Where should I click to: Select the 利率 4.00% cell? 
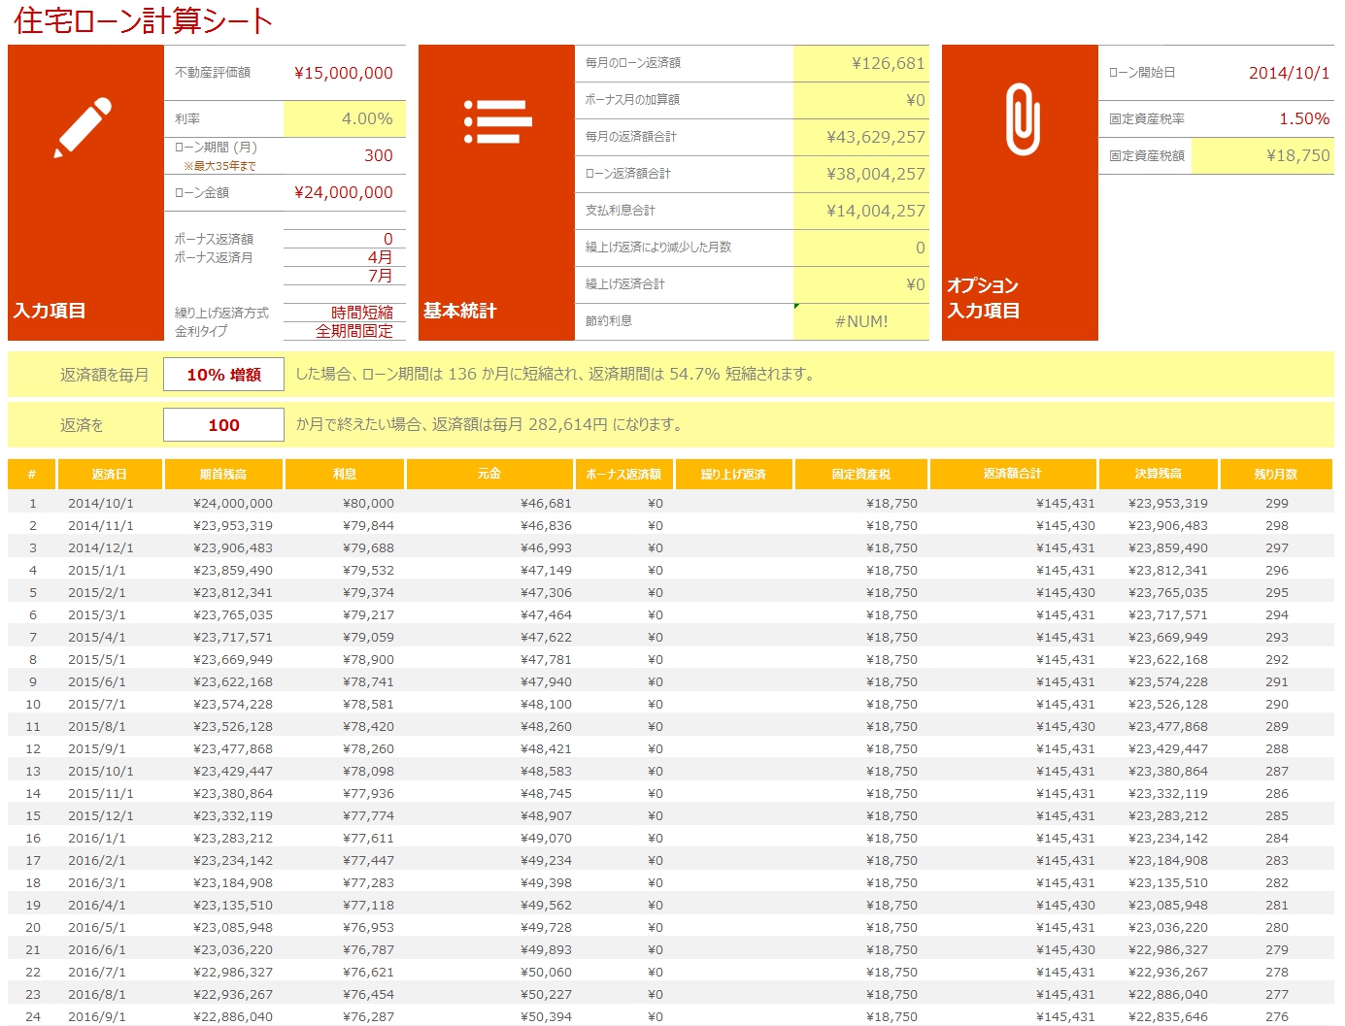(x=345, y=119)
